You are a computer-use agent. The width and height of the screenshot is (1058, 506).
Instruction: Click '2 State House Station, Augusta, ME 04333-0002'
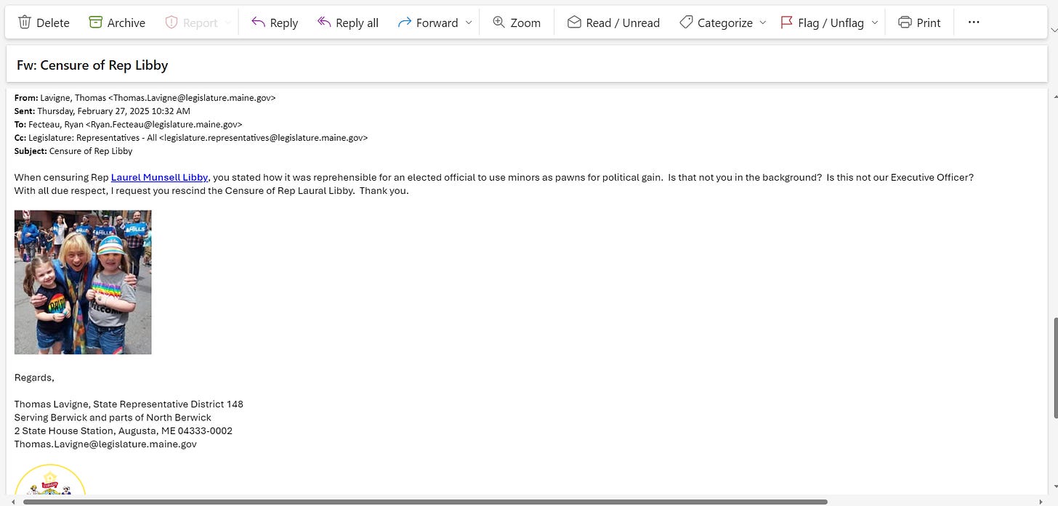point(124,430)
